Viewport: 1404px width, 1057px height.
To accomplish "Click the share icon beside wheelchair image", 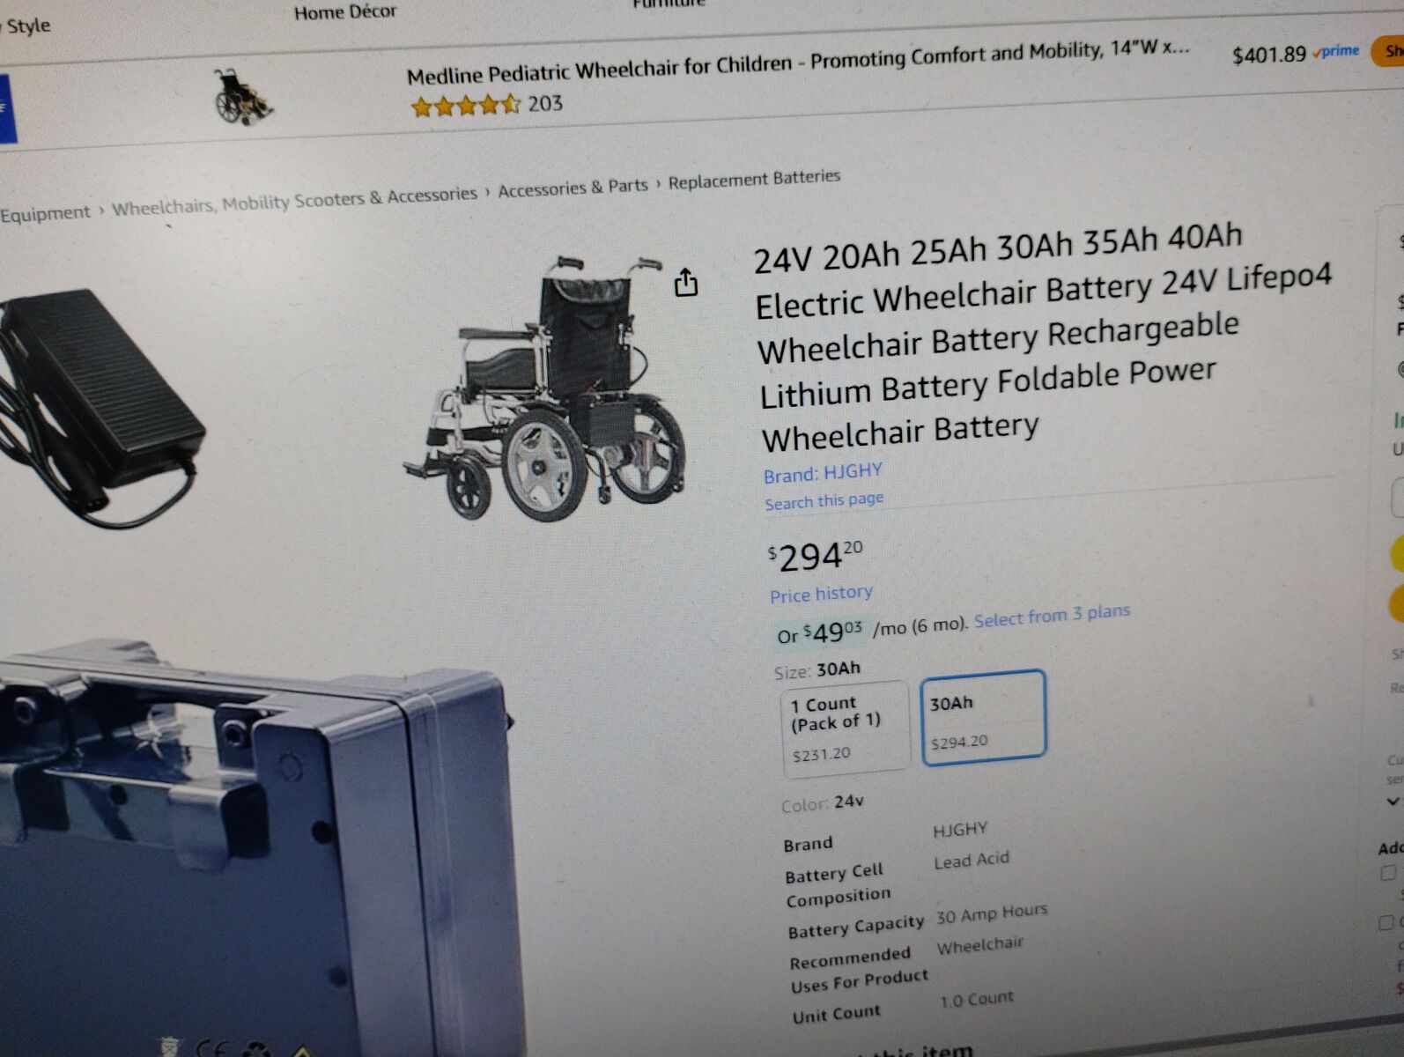I will (685, 282).
